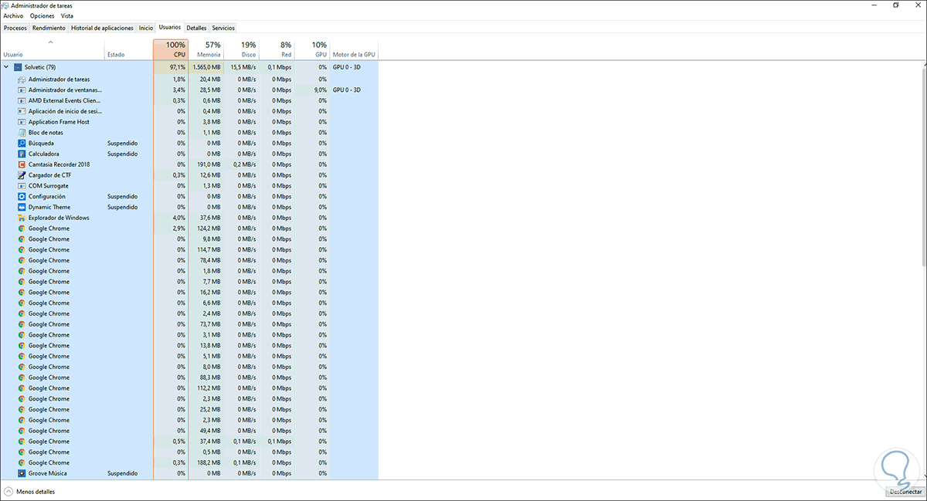Switch to the Rendimiento tab

49,28
